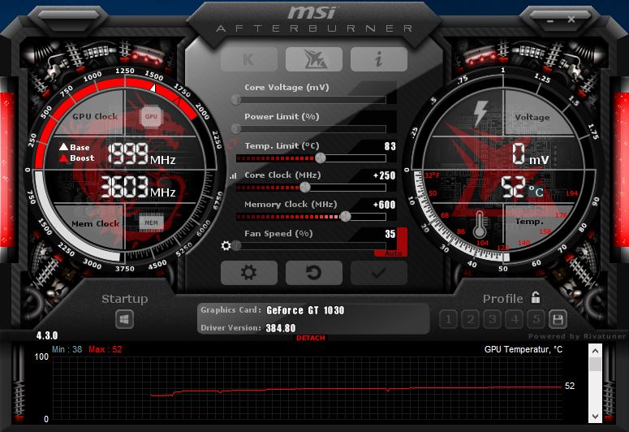Click the Startup label
Image resolution: width=629 pixels, height=432 pixels.
(x=125, y=299)
